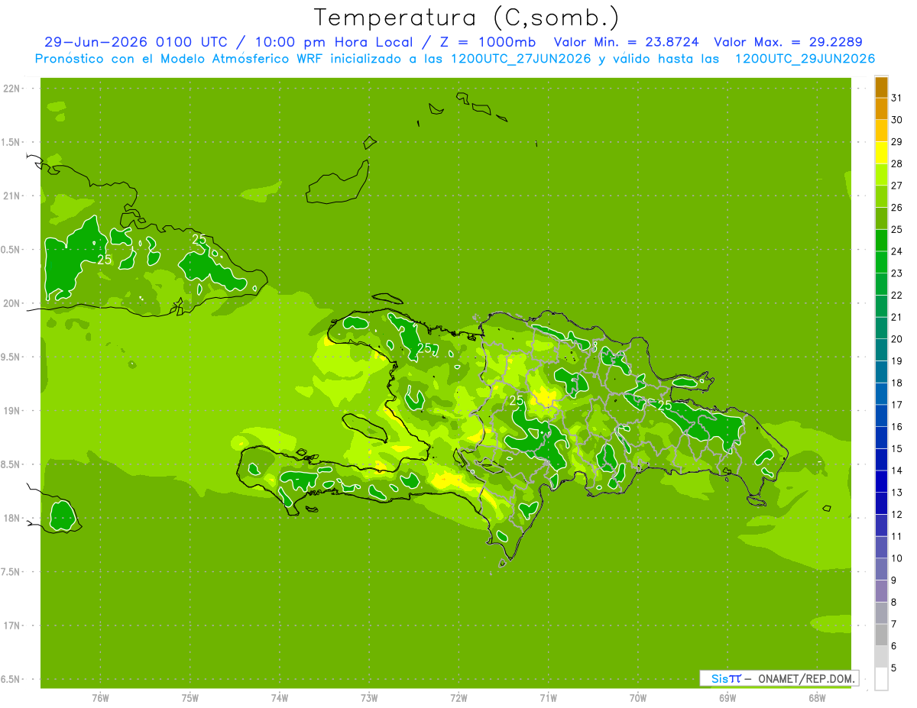Screen dimensions: 917x708
Task: Click the "74W" longitude axis label
Action: [280, 698]
